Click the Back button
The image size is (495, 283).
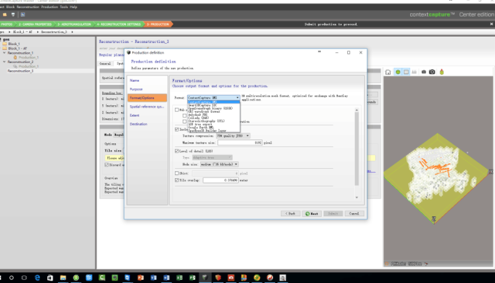(x=291, y=214)
